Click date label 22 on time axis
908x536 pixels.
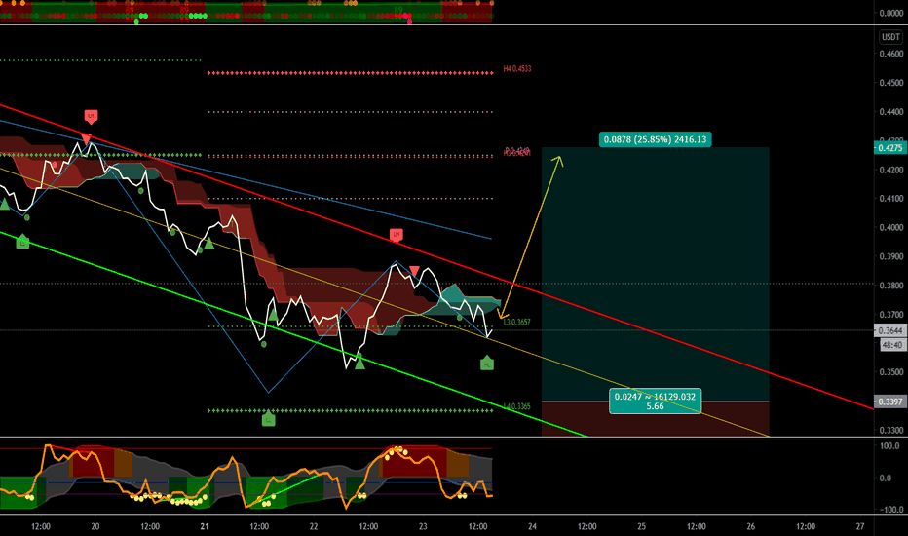point(314,526)
